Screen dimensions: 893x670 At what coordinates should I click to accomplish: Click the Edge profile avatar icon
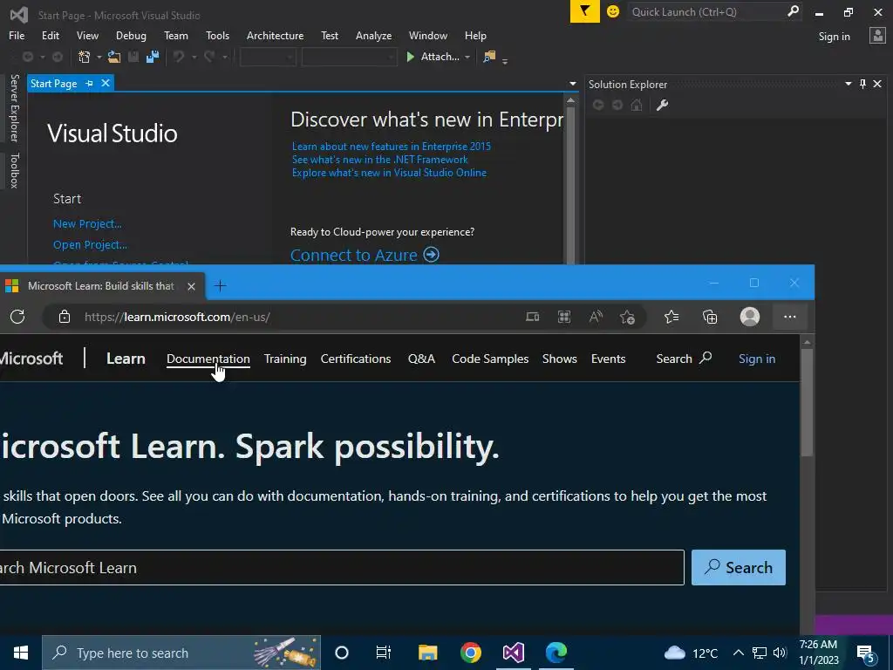coord(749,316)
